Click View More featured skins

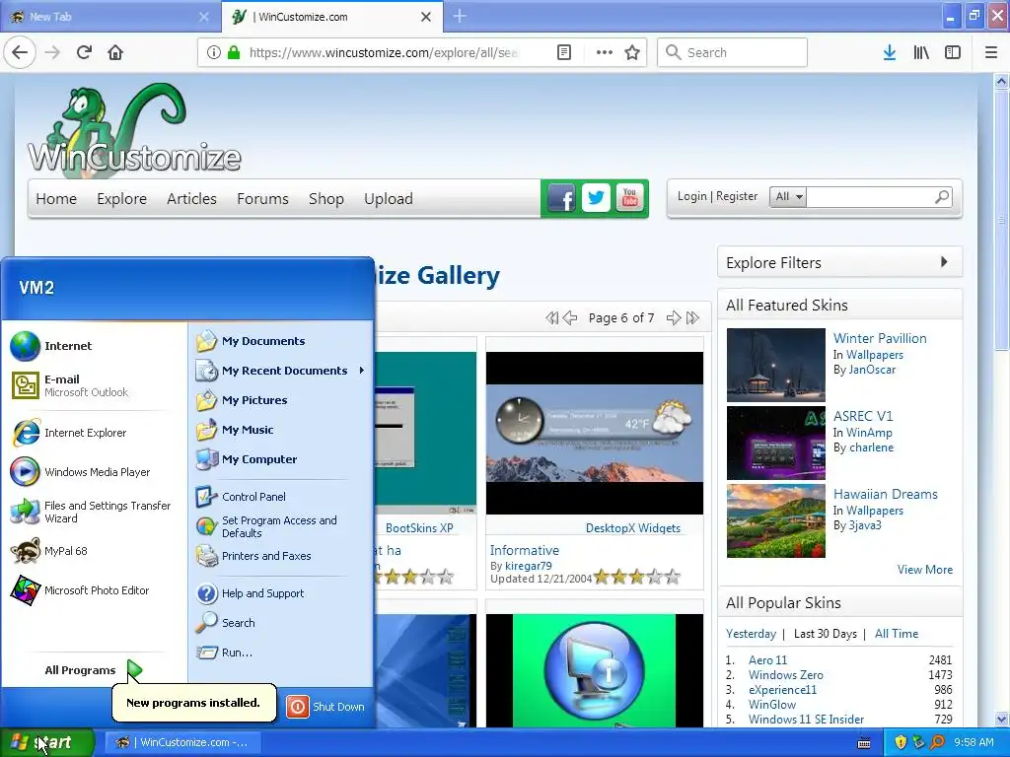[924, 570]
